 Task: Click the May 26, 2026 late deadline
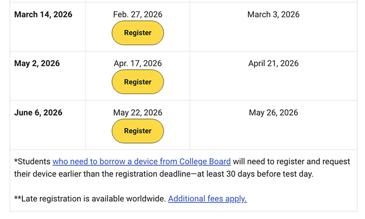tap(273, 113)
